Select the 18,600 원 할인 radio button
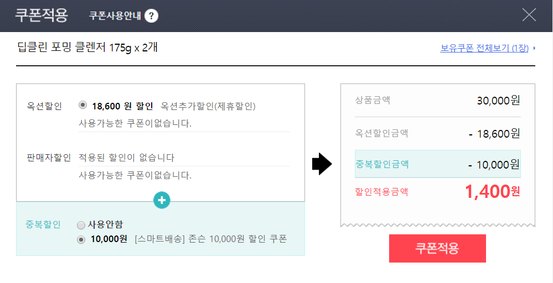 tap(83, 105)
